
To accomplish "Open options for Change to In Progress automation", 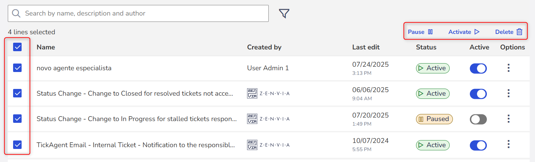I will [x=508, y=119].
